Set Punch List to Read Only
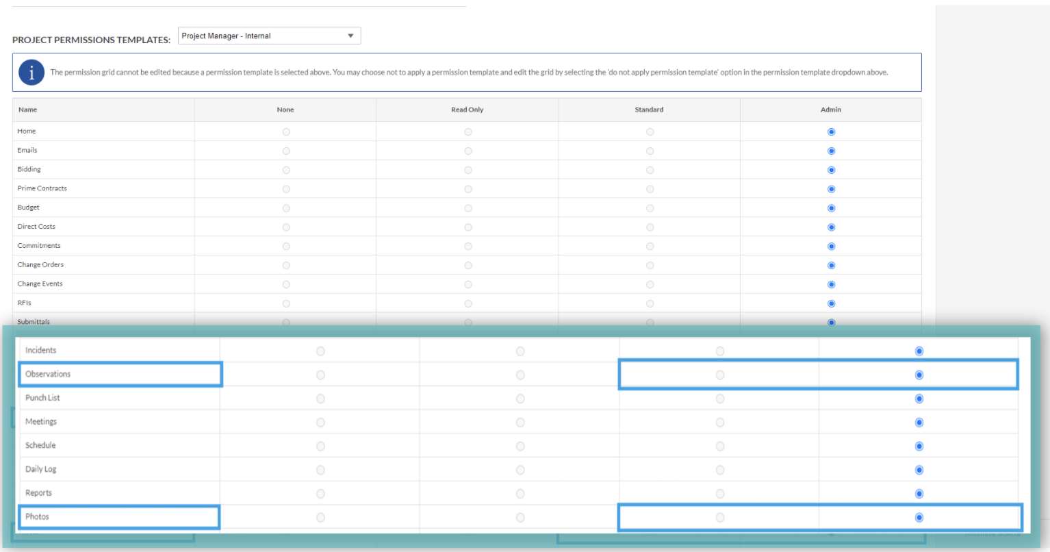The height and width of the screenshot is (552, 1050). coord(520,399)
